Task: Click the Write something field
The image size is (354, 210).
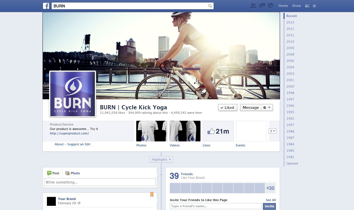Action: pyautogui.click(x=100, y=182)
